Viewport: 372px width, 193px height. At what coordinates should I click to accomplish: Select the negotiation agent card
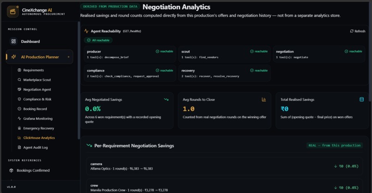(x=319, y=54)
